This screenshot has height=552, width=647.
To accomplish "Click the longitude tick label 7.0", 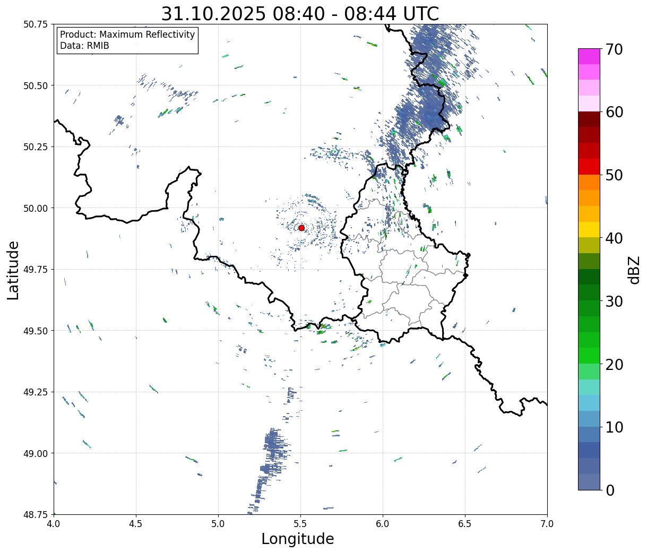I will [x=547, y=524].
